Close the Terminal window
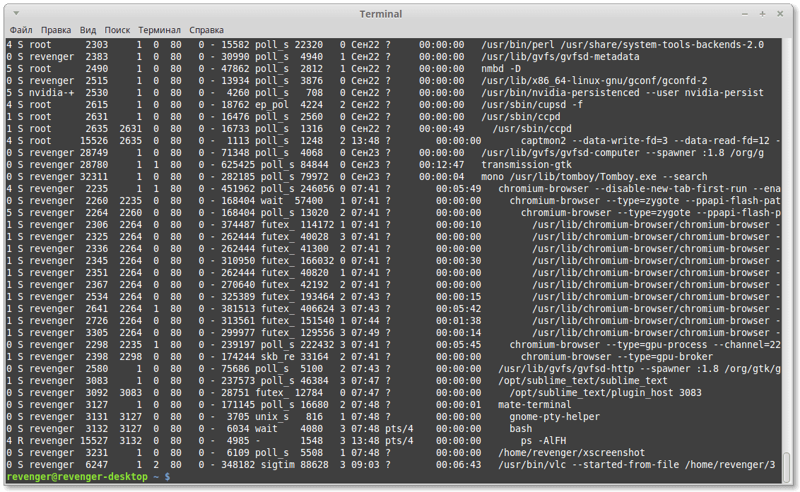Image resolution: width=800 pixels, height=492 pixels. point(780,14)
